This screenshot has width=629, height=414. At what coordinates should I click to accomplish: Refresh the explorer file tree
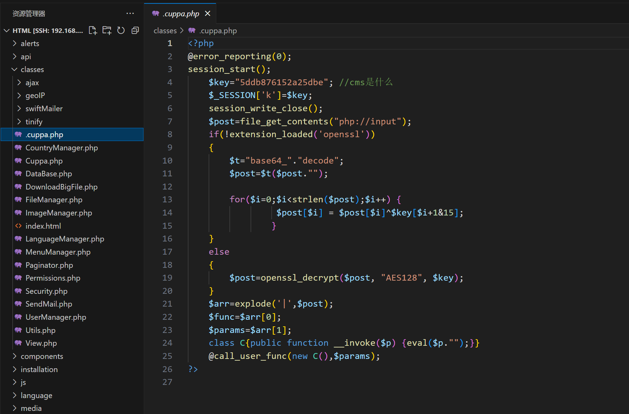121,30
